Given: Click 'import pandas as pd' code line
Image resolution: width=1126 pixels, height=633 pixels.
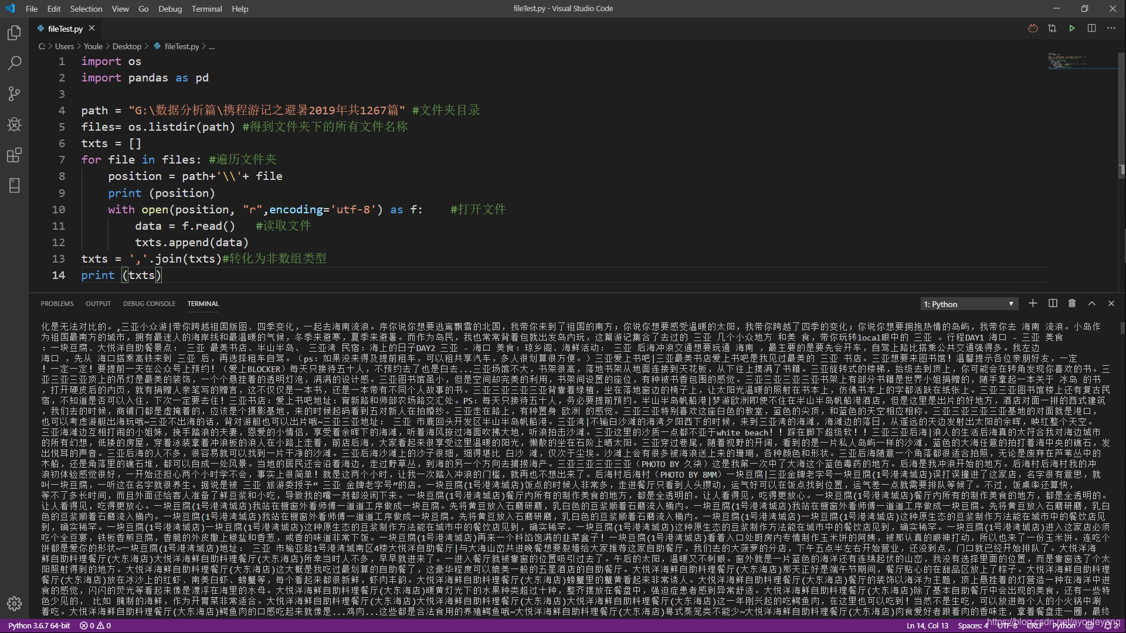Looking at the screenshot, I should click(x=145, y=77).
